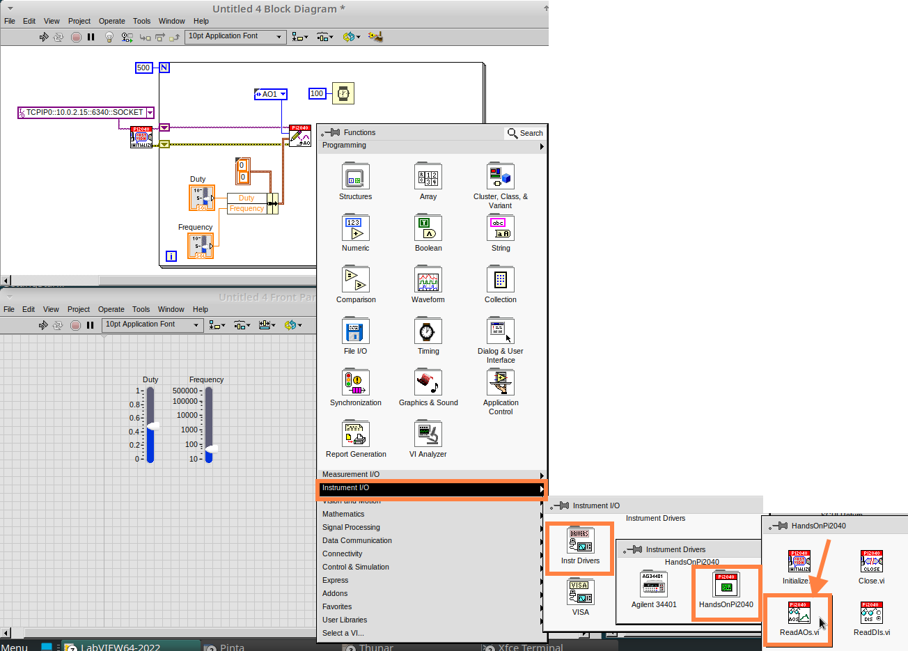The image size is (908, 651).
Task: Click Step Over button in Block Diagram toolbar
Action: [x=160, y=37]
